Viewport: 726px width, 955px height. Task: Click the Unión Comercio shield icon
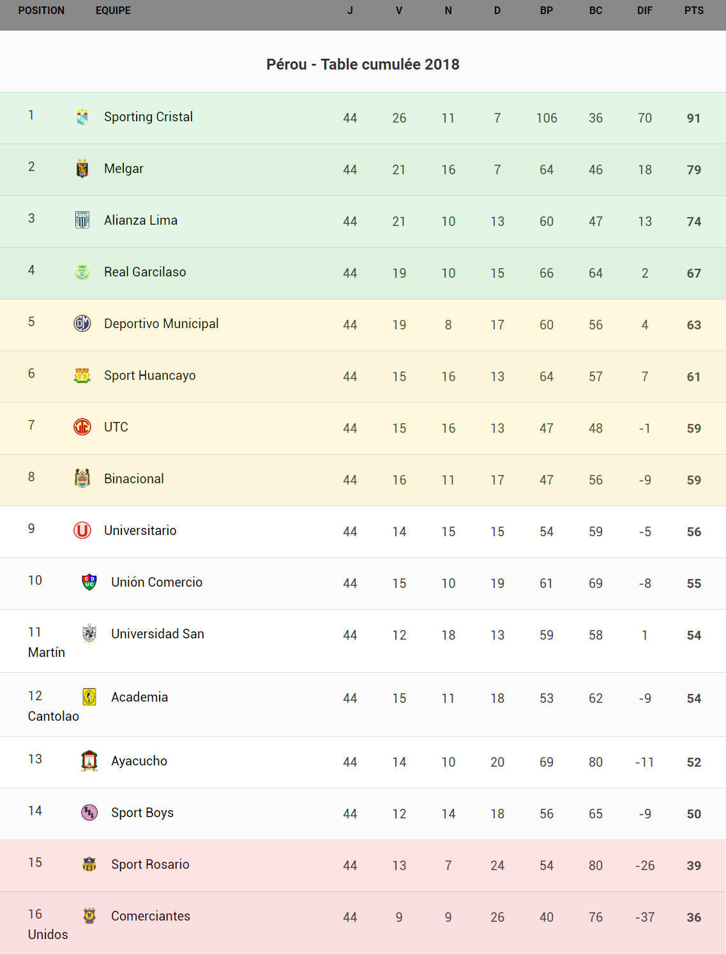(89, 582)
